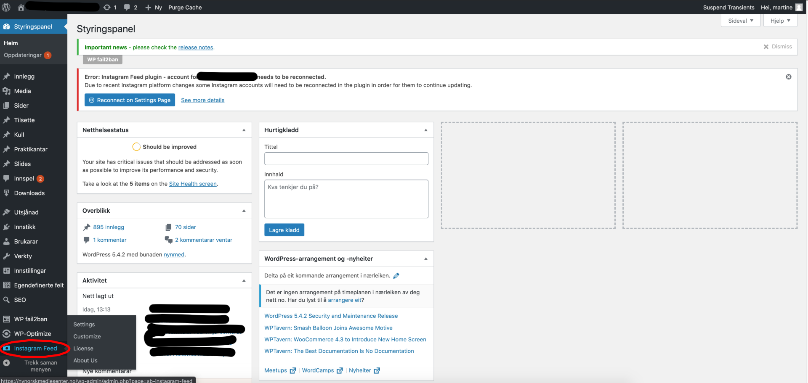Image resolution: width=808 pixels, height=383 pixels.
Task: Click the Instagram Feed camera icon
Action: click(6, 348)
